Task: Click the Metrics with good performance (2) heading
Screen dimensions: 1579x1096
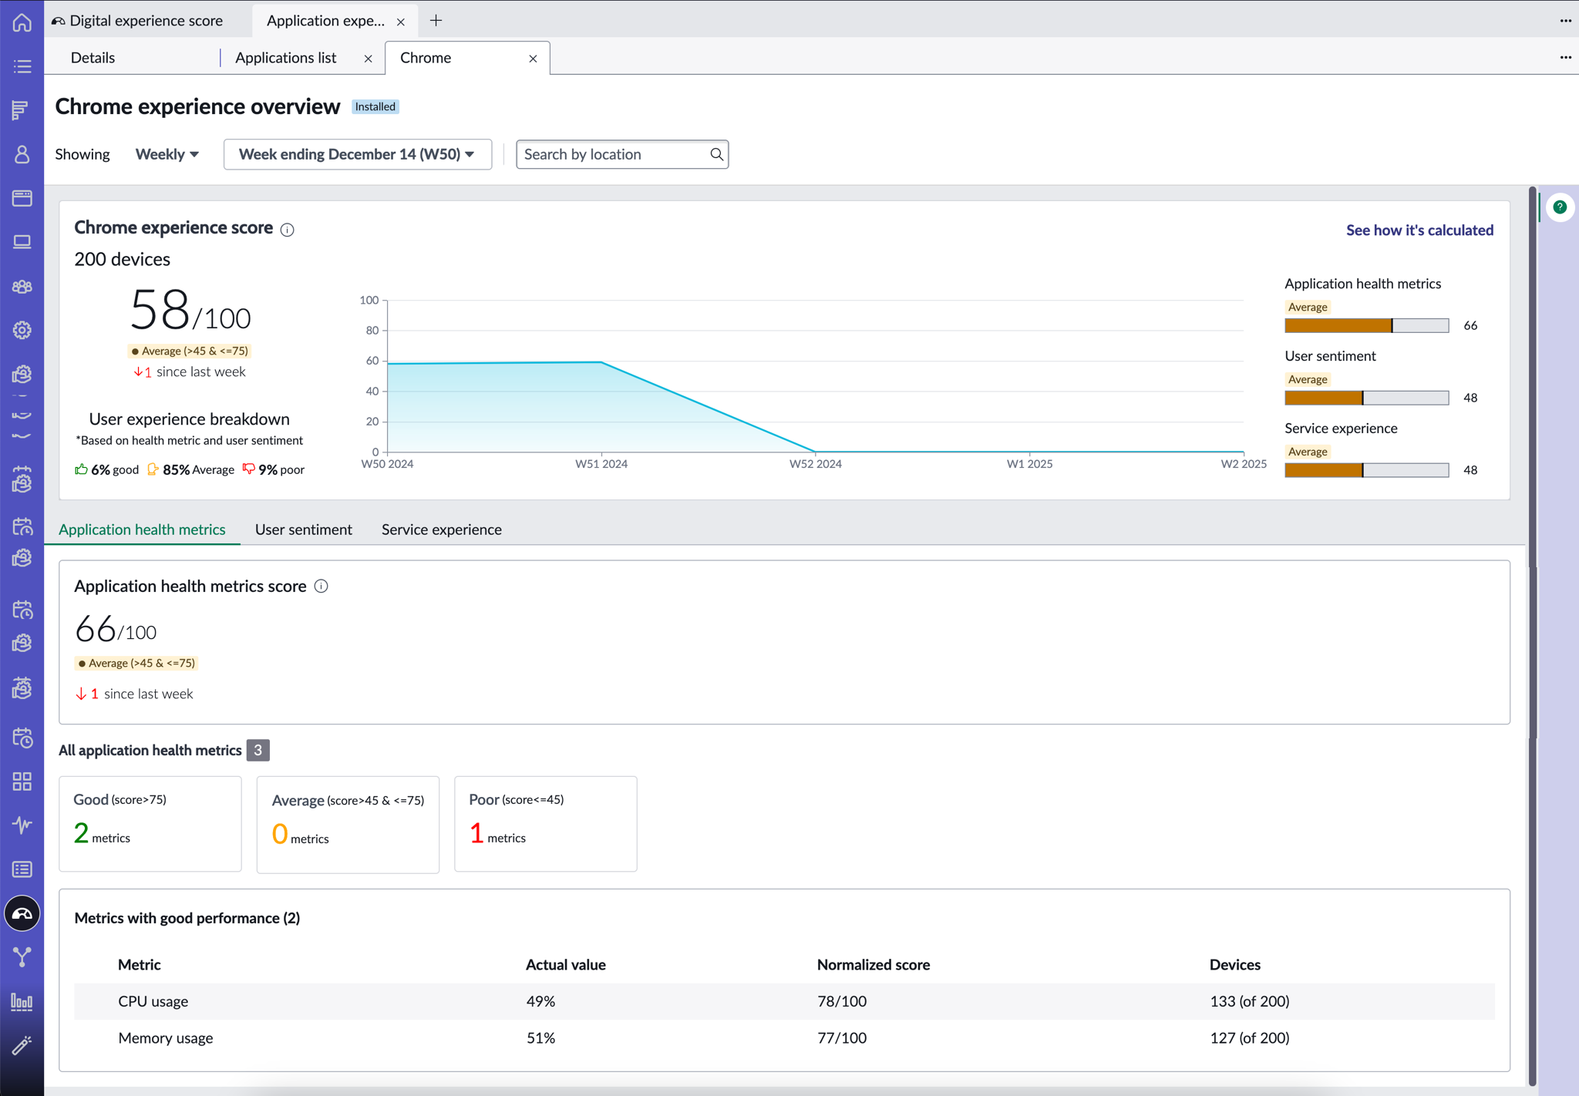Action: point(187,917)
